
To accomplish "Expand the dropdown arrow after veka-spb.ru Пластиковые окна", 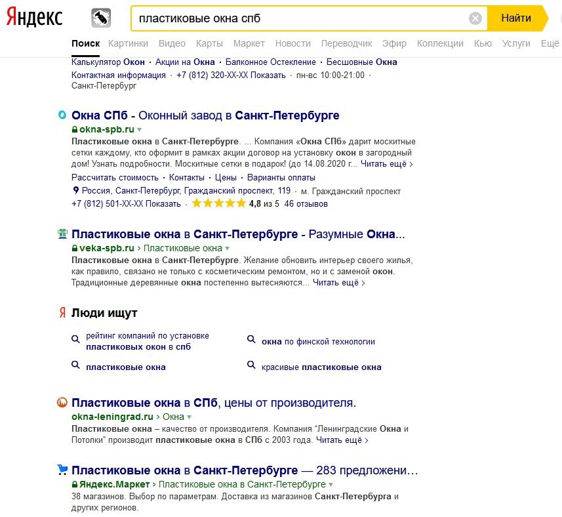I will (x=228, y=249).
